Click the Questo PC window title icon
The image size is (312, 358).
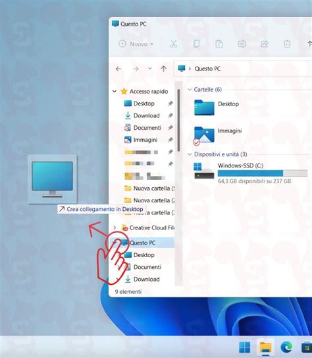point(115,24)
